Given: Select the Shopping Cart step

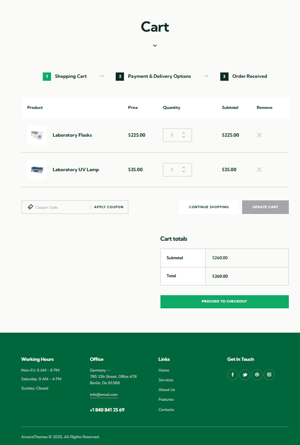Looking at the screenshot, I should [x=65, y=76].
